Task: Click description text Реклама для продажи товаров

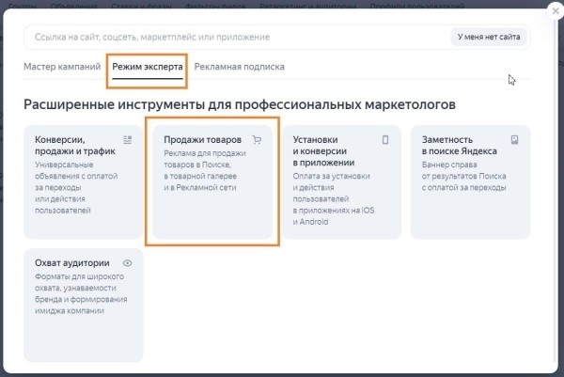Action: [205, 170]
